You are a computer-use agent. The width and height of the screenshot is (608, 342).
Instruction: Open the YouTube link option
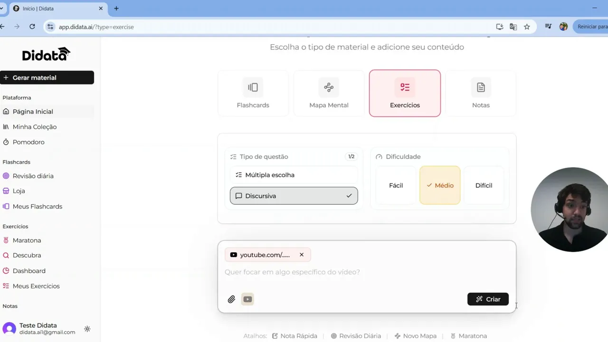point(247,299)
